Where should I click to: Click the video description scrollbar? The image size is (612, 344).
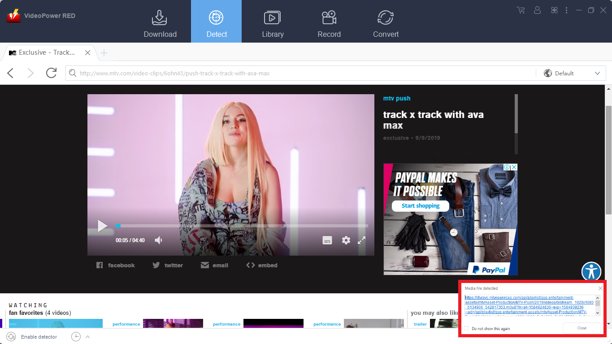tap(516, 113)
